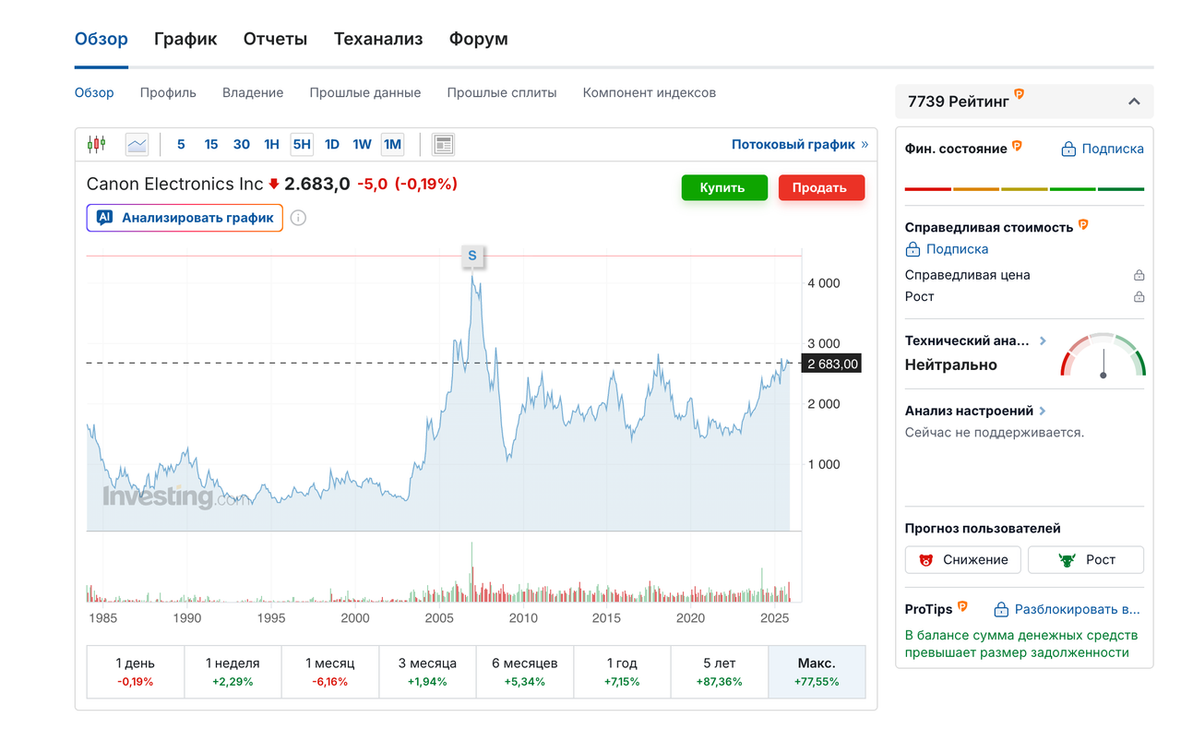Open the Компонент индексов sub-tab
The image size is (1181, 741).
tap(650, 92)
